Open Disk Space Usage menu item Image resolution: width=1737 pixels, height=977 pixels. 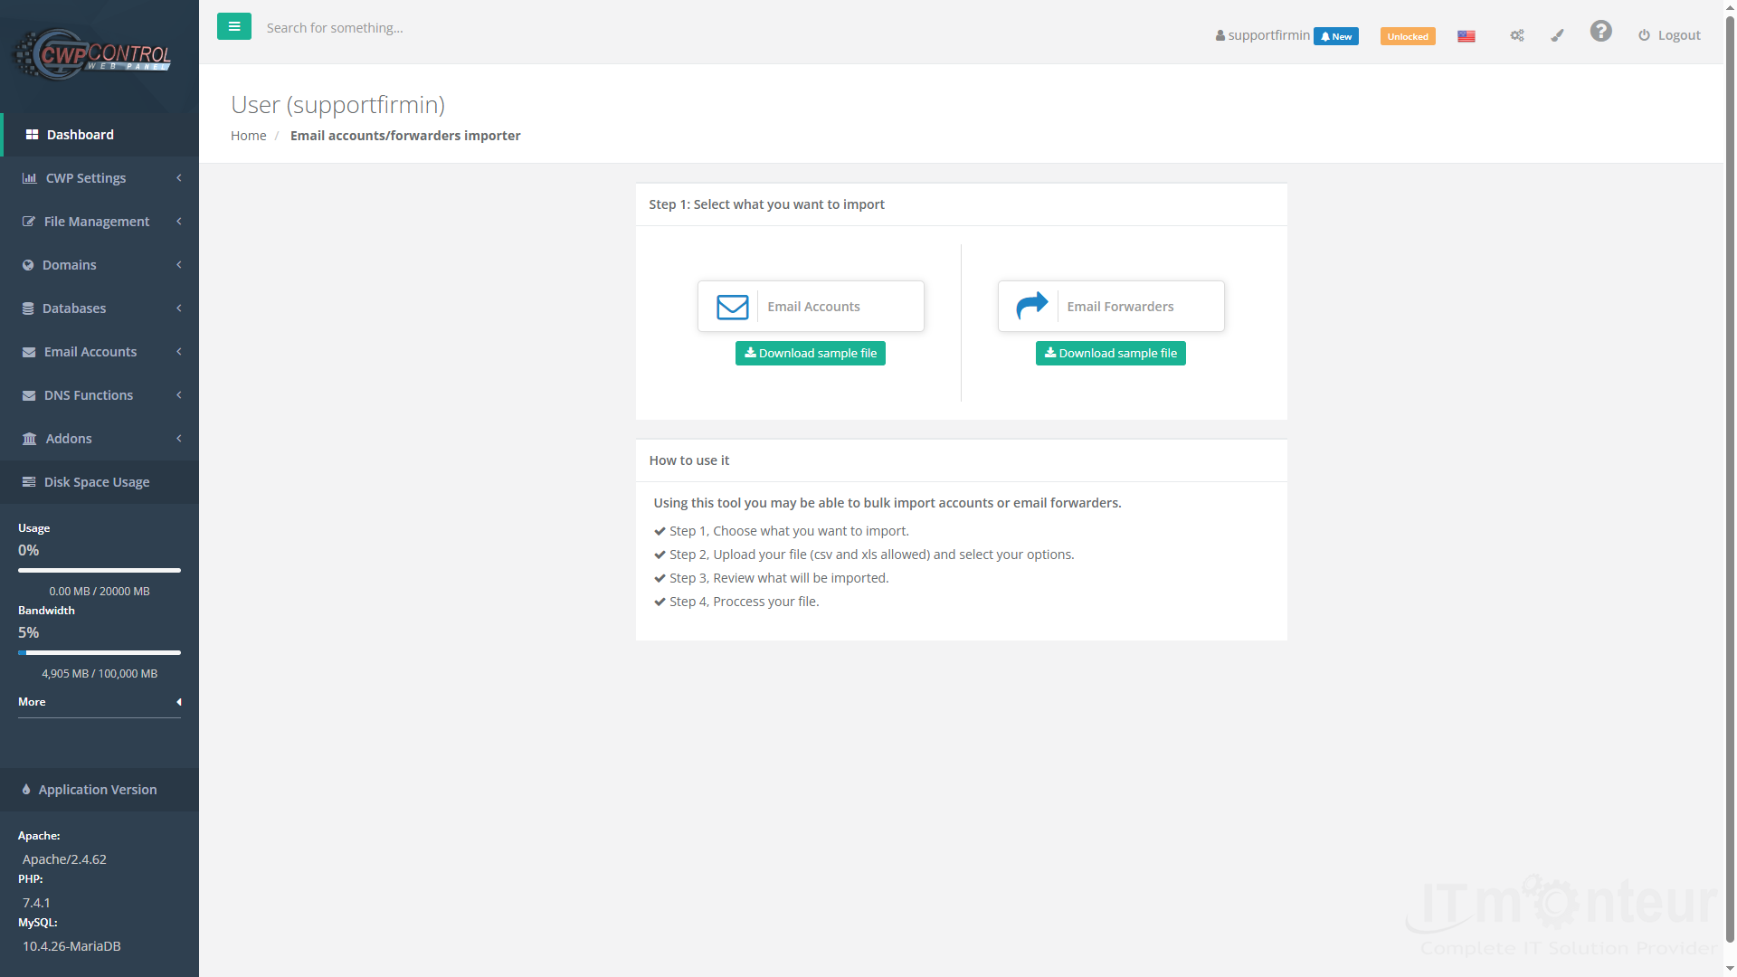[x=100, y=482]
